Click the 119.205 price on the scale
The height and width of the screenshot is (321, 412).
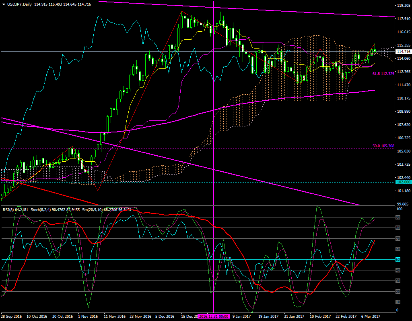click(403, 6)
